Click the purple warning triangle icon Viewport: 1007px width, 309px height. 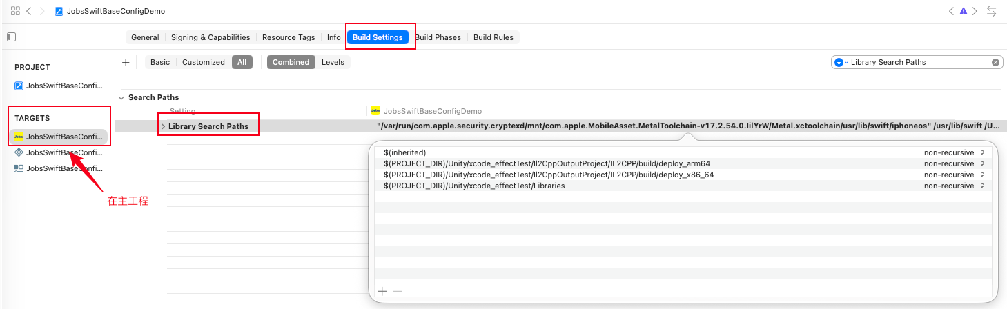point(964,11)
